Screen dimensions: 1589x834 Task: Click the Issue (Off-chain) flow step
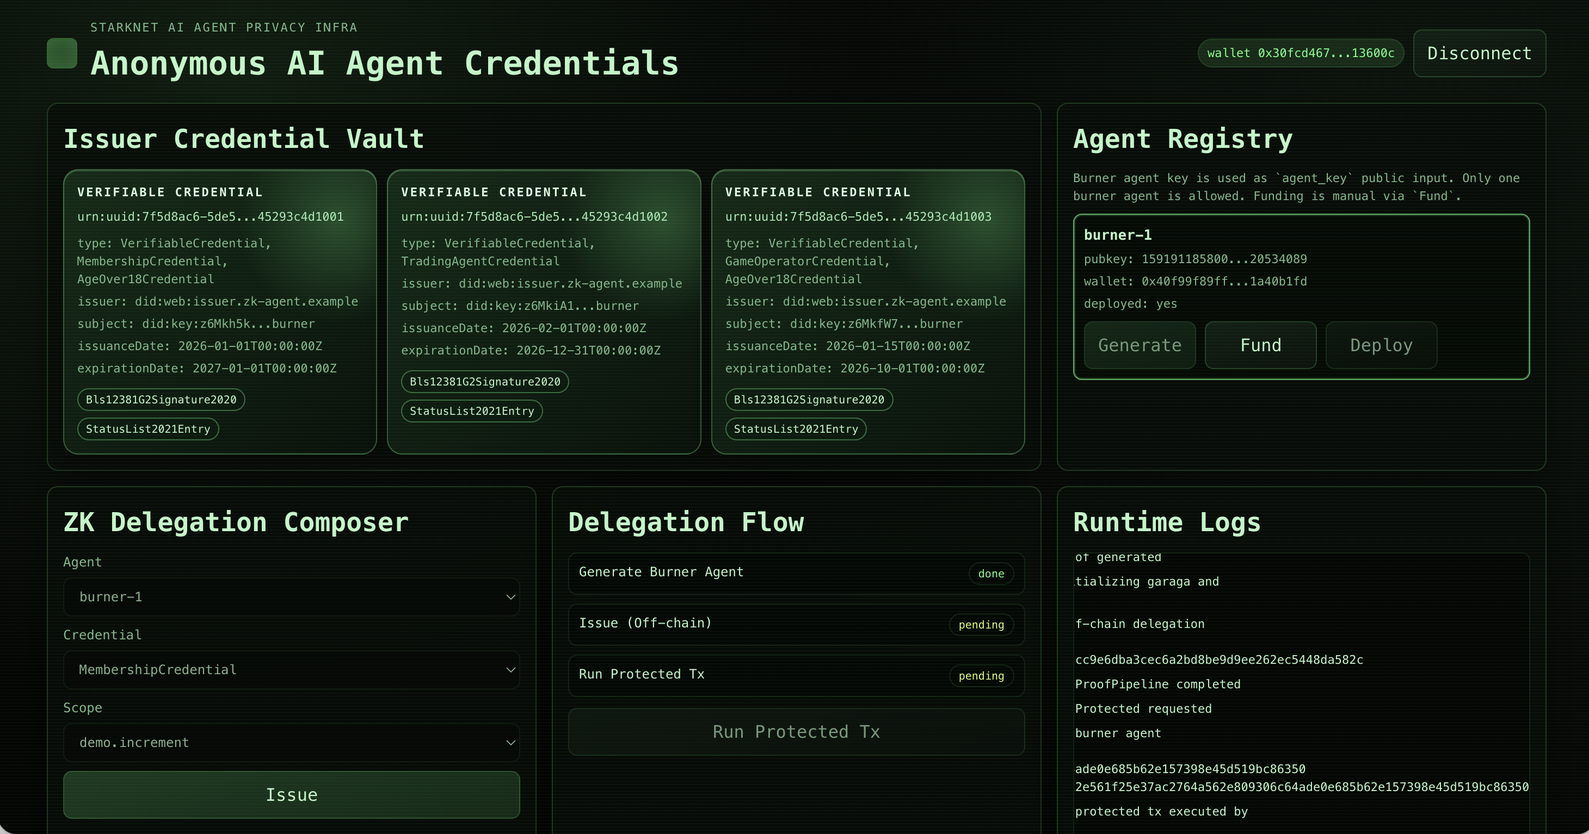point(796,625)
